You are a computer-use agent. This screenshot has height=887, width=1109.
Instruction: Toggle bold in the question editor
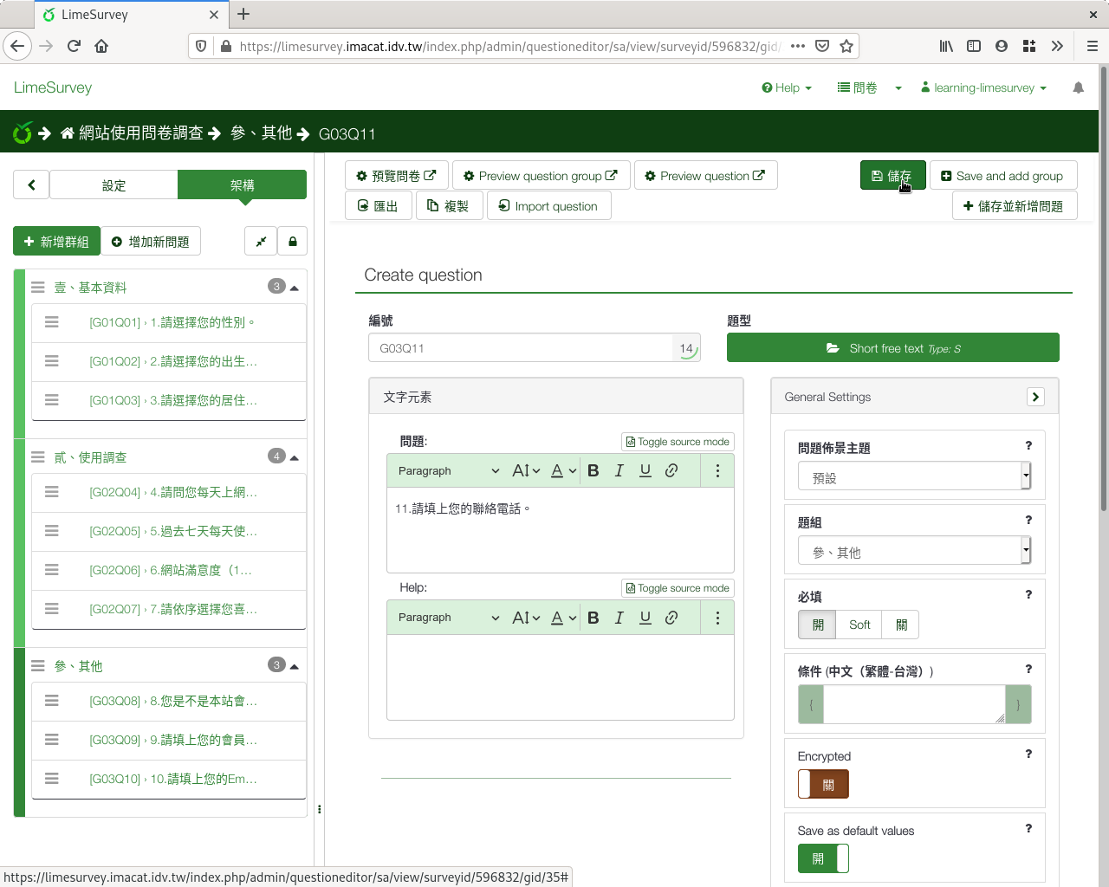click(x=593, y=470)
